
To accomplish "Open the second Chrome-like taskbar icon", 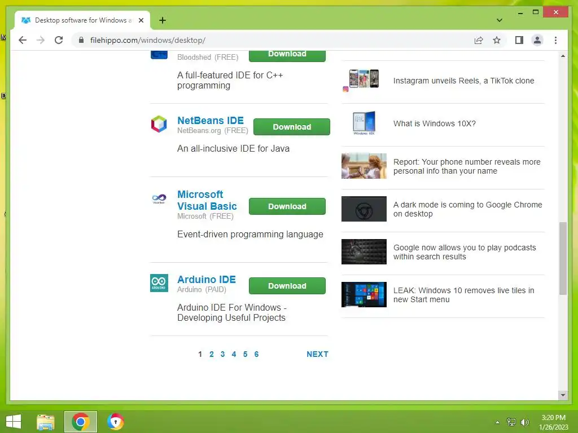I will coord(115,422).
